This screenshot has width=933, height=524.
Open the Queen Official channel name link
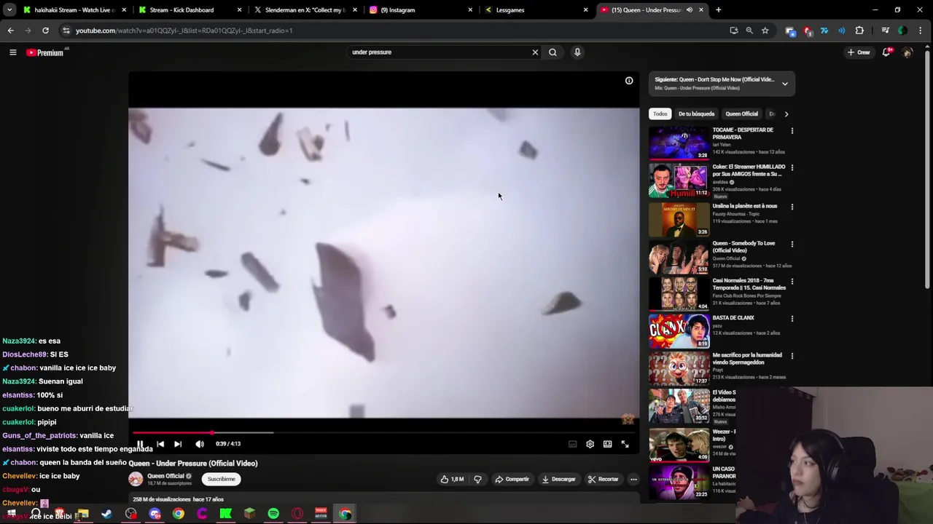pyautogui.click(x=165, y=476)
